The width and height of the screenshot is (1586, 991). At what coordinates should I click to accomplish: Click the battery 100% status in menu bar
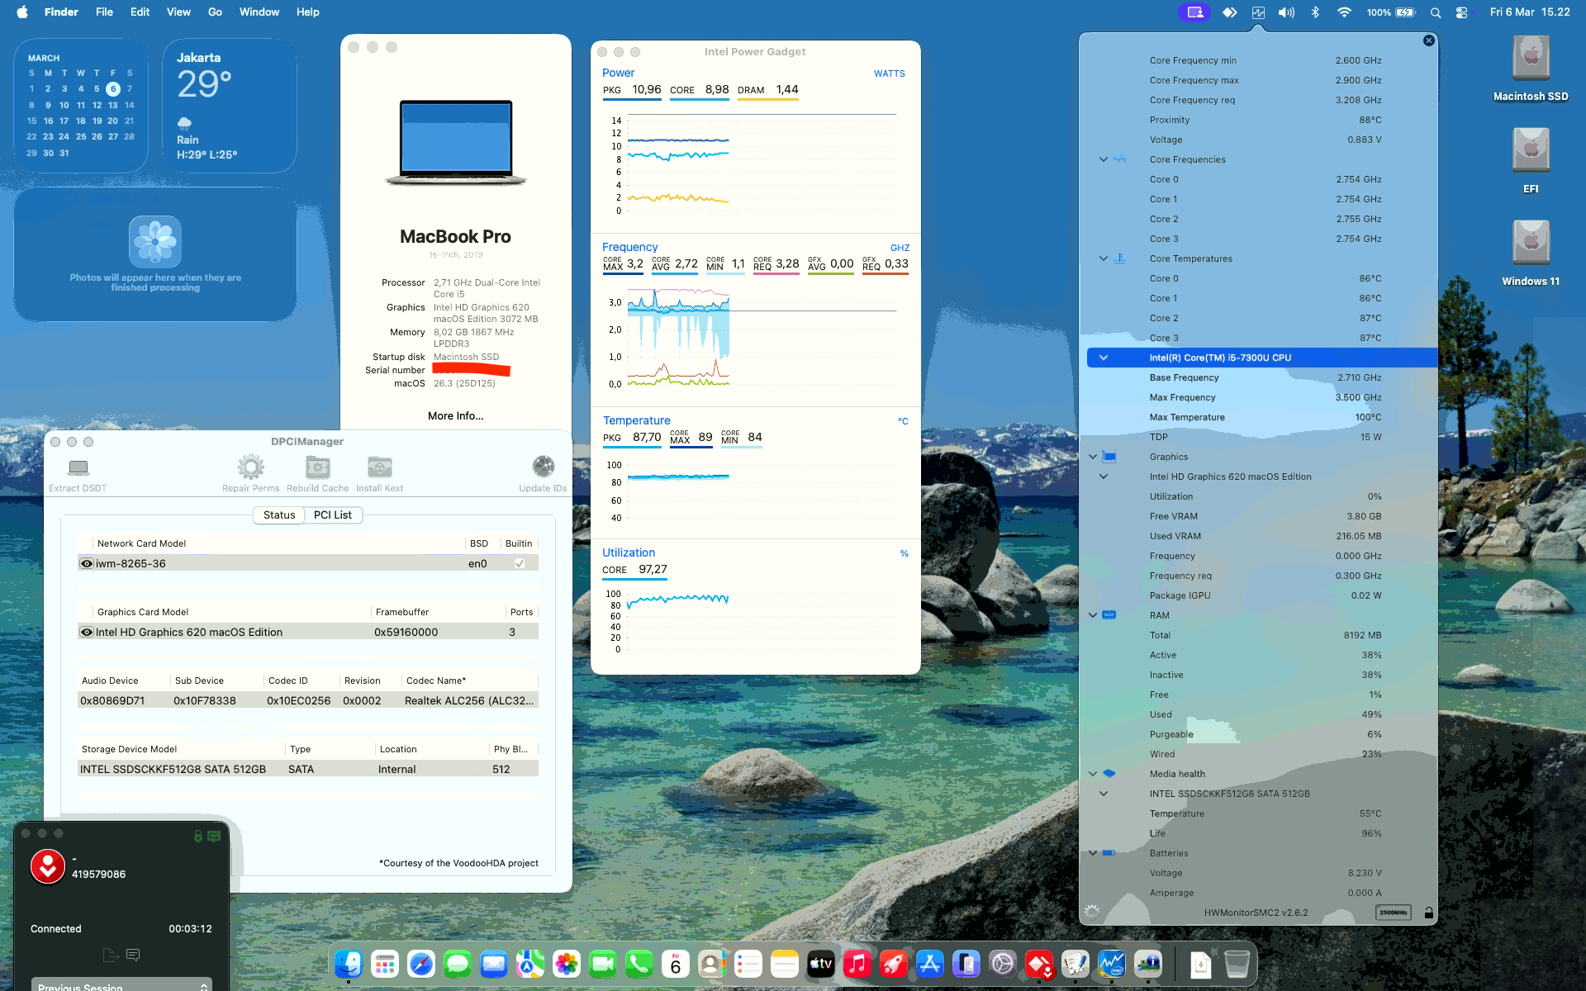point(1391,12)
